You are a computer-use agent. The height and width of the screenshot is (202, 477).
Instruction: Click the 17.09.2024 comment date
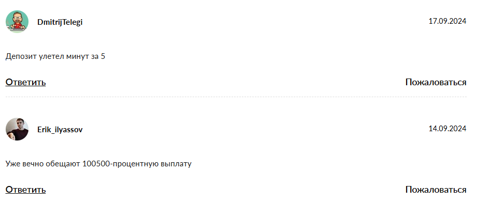click(x=447, y=21)
